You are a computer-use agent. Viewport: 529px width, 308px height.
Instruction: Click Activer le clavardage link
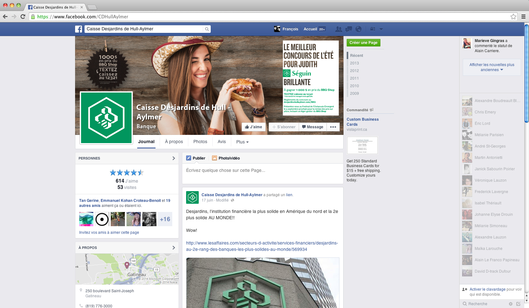click(x=487, y=289)
